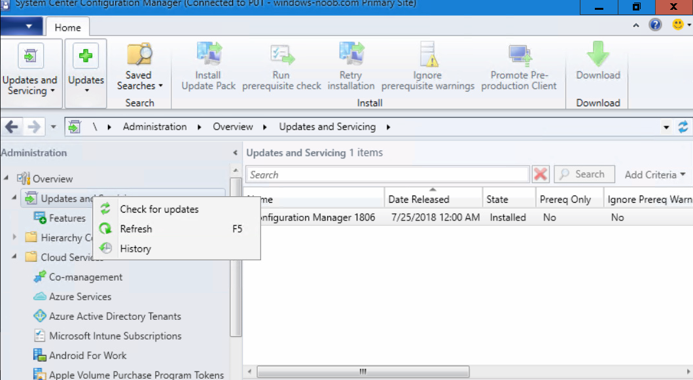This screenshot has height=380, width=693.
Task: Click the green Download arrow icon
Action: [x=598, y=54]
